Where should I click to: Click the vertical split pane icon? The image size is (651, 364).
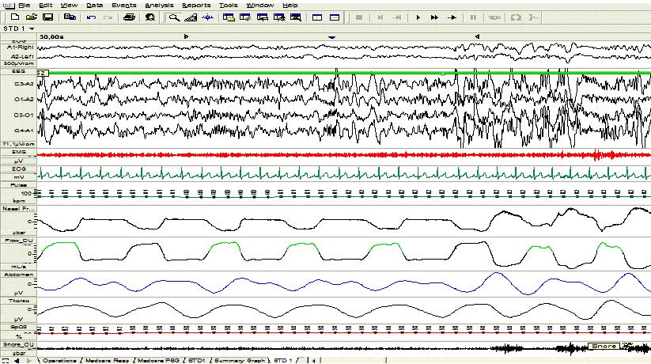317,17
